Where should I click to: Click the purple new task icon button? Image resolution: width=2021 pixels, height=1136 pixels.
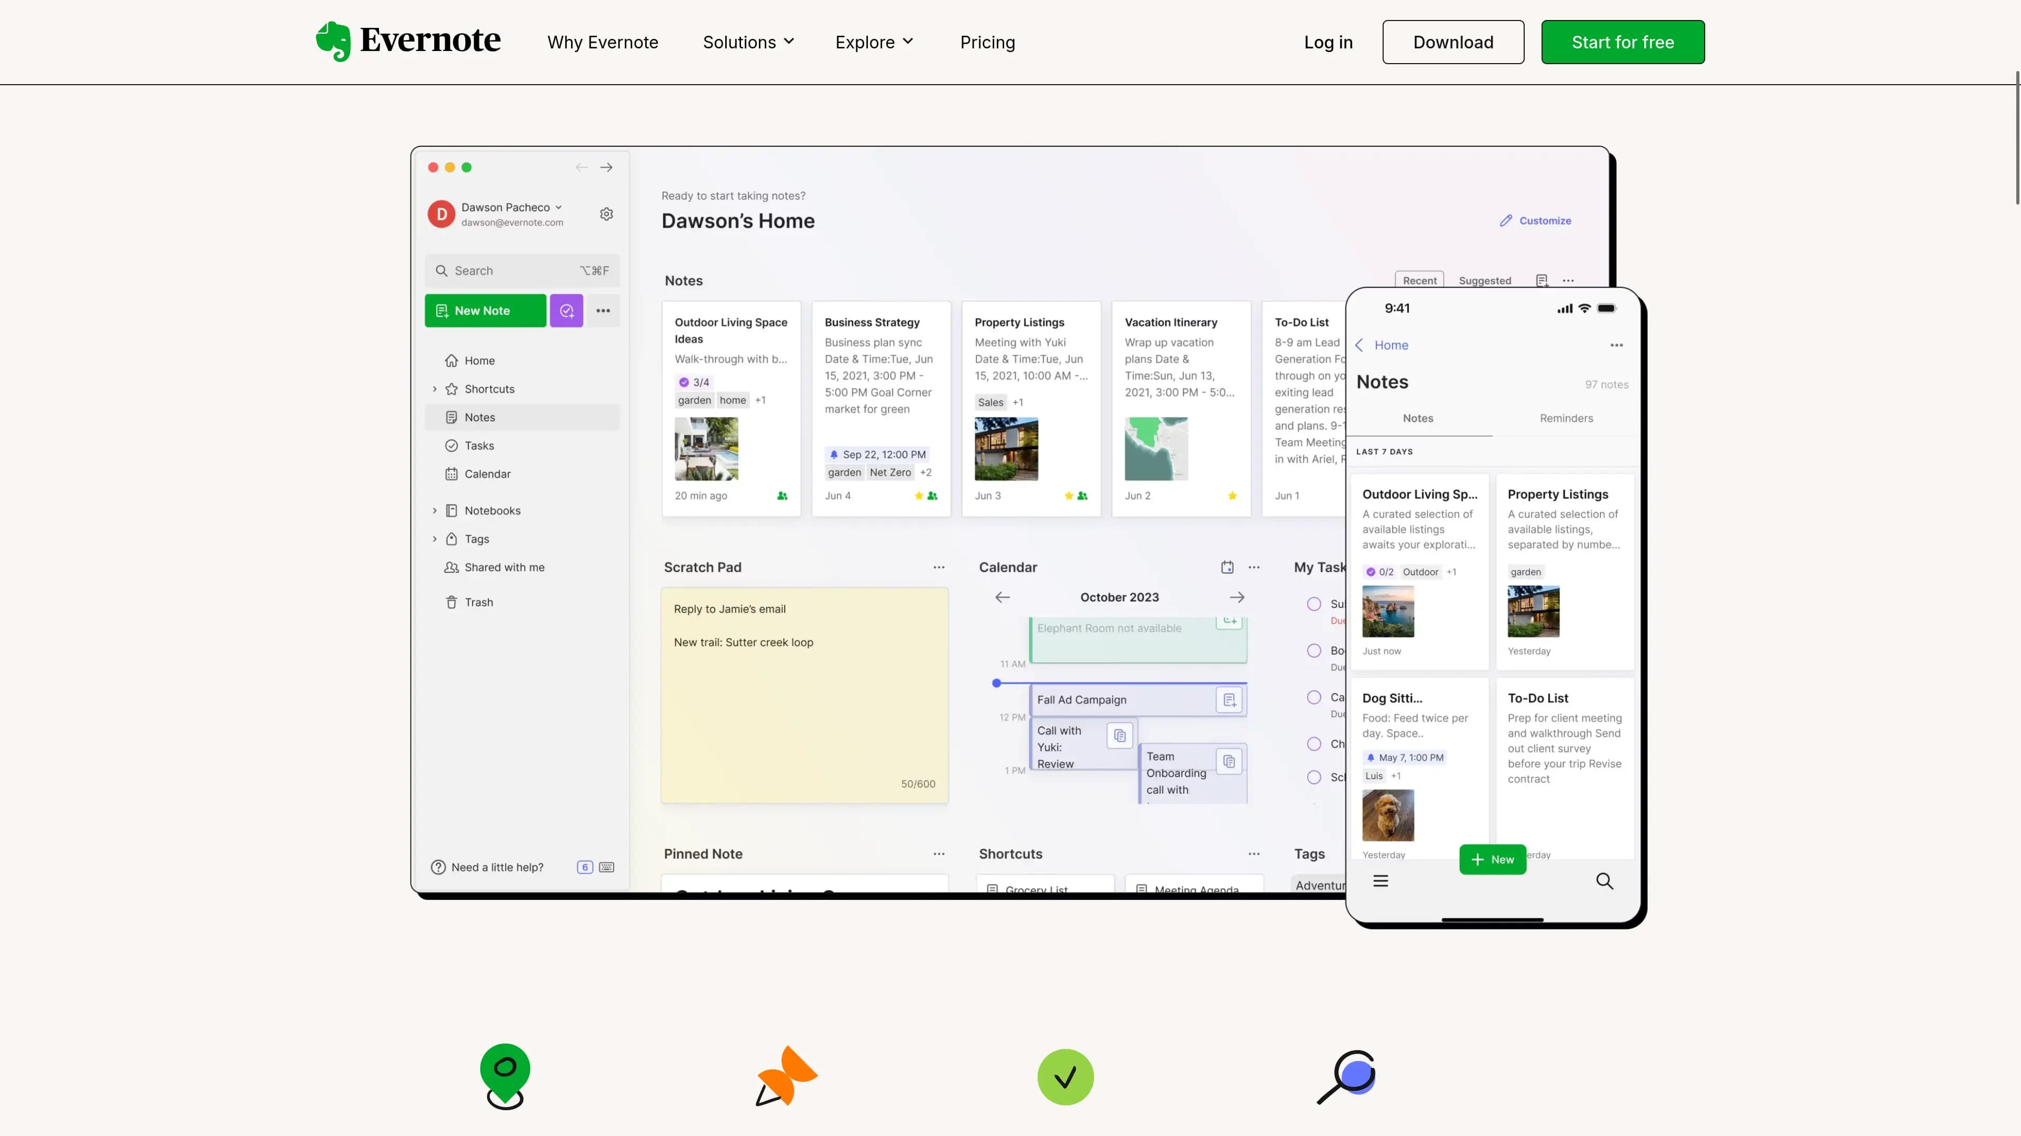[x=566, y=310]
